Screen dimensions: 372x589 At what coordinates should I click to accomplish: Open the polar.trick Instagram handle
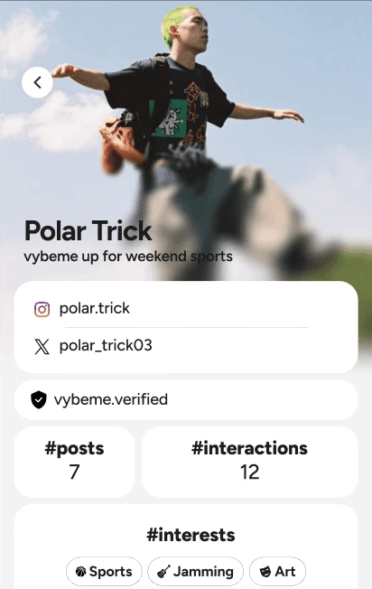pyautogui.click(x=94, y=308)
